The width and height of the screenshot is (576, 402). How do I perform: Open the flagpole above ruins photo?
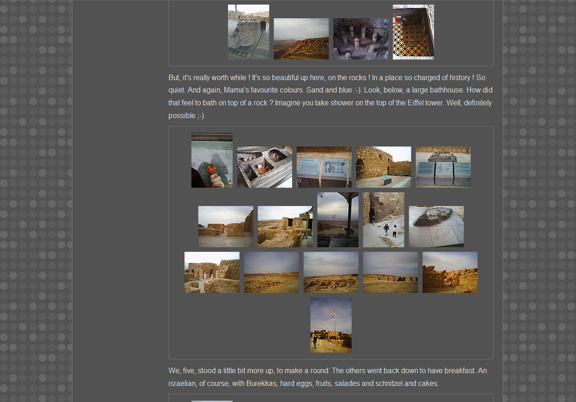click(331, 325)
